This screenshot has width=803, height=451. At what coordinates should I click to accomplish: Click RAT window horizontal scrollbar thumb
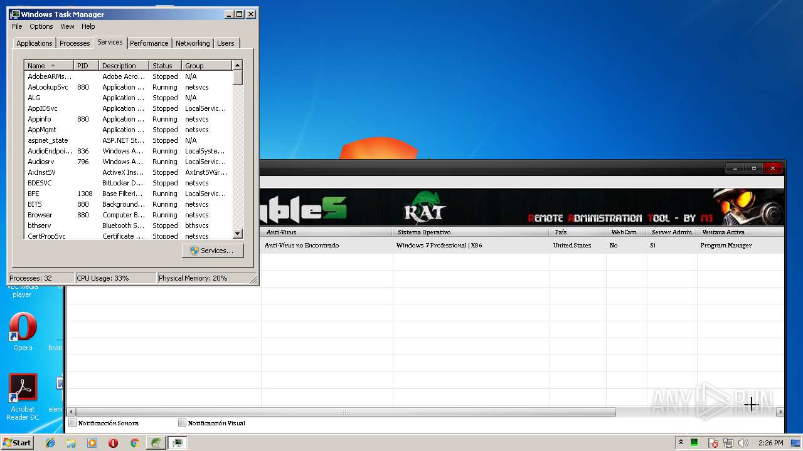(346, 412)
